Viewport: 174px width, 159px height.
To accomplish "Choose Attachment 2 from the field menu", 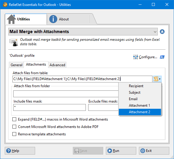I will (140, 112).
